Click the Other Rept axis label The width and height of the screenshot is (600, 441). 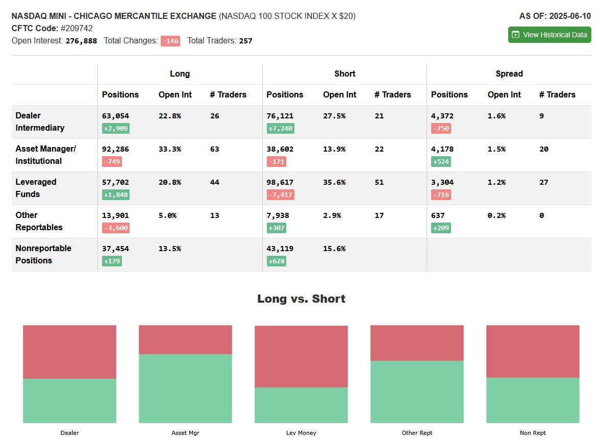417,433
